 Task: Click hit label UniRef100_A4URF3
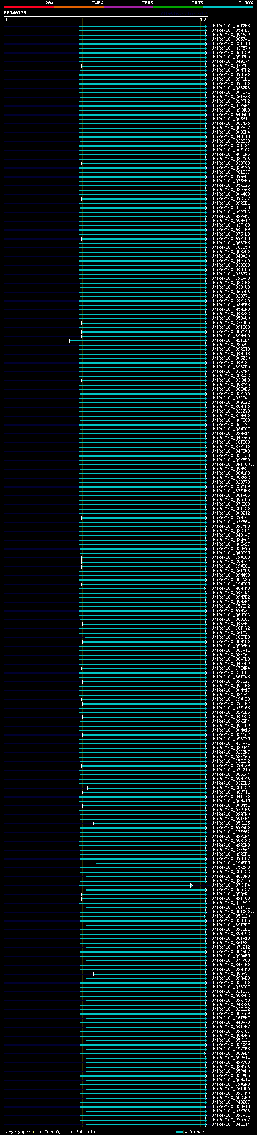point(230,115)
